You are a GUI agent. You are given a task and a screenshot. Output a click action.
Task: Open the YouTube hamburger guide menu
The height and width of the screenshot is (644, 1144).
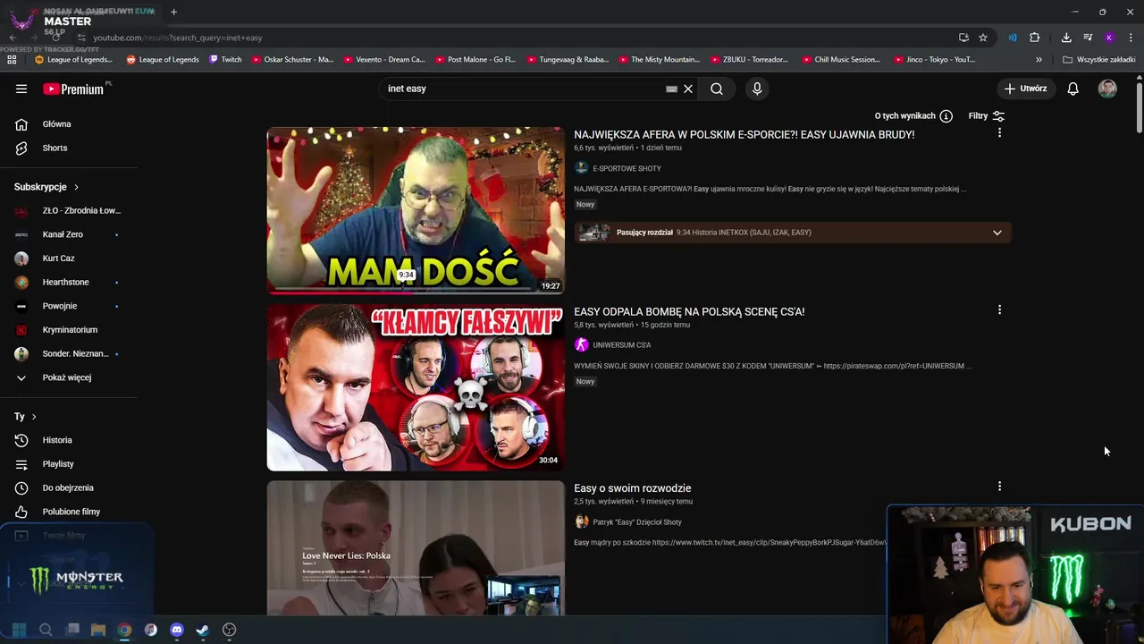pyautogui.click(x=21, y=89)
